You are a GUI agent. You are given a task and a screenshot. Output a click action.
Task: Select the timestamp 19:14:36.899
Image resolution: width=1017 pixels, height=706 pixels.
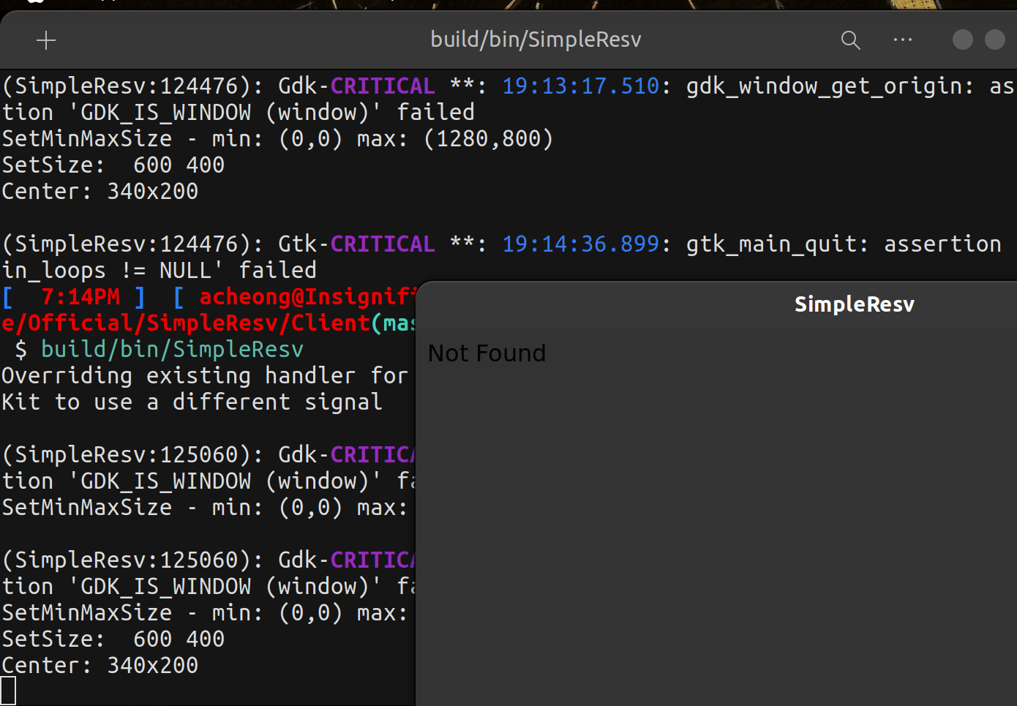580,244
